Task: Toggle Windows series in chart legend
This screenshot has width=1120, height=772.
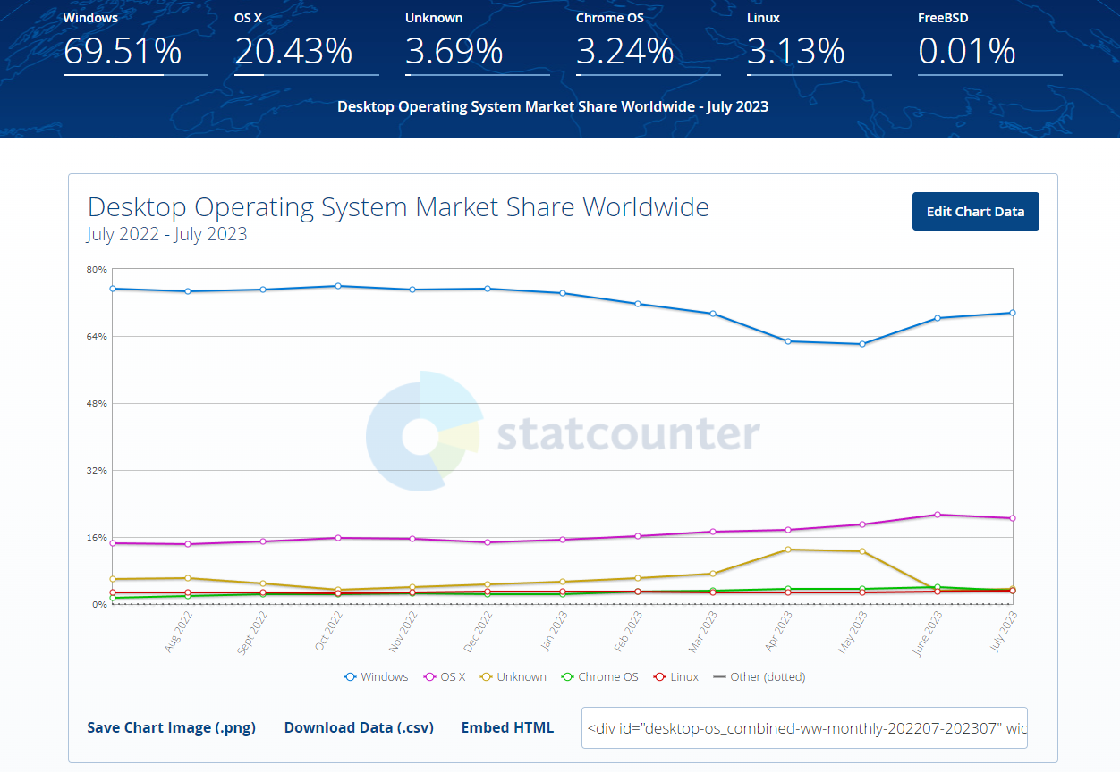Action: (376, 677)
